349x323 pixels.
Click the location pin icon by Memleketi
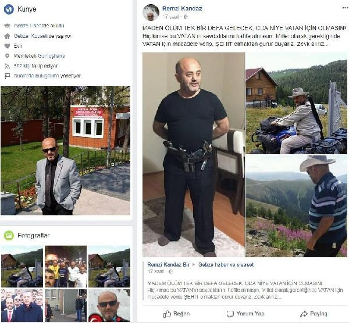(7, 56)
